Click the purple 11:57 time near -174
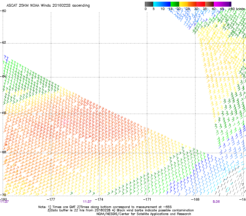 click(x=87, y=202)
